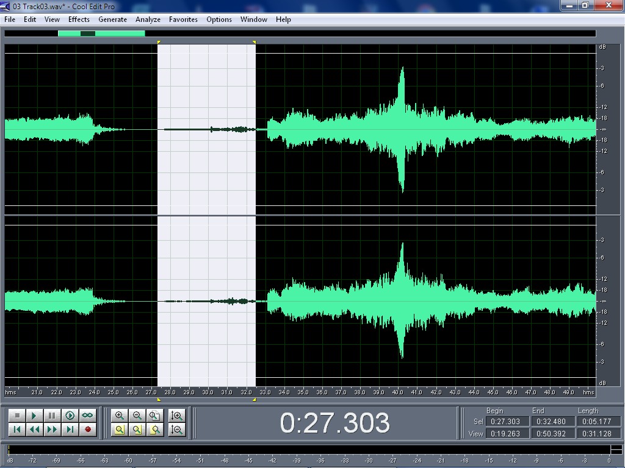Screen dimensions: 625x468
Task: Click the Sel Begin field 0:27.303
Action: coord(507,422)
